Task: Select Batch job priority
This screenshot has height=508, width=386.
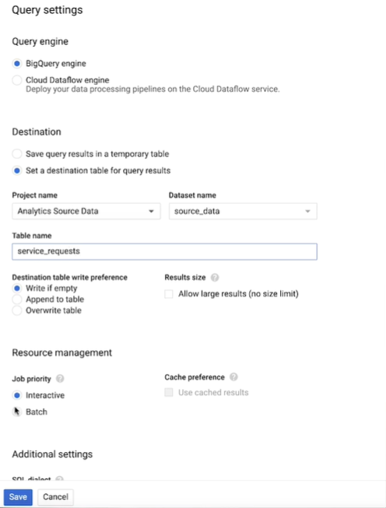Action: point(17,412)
